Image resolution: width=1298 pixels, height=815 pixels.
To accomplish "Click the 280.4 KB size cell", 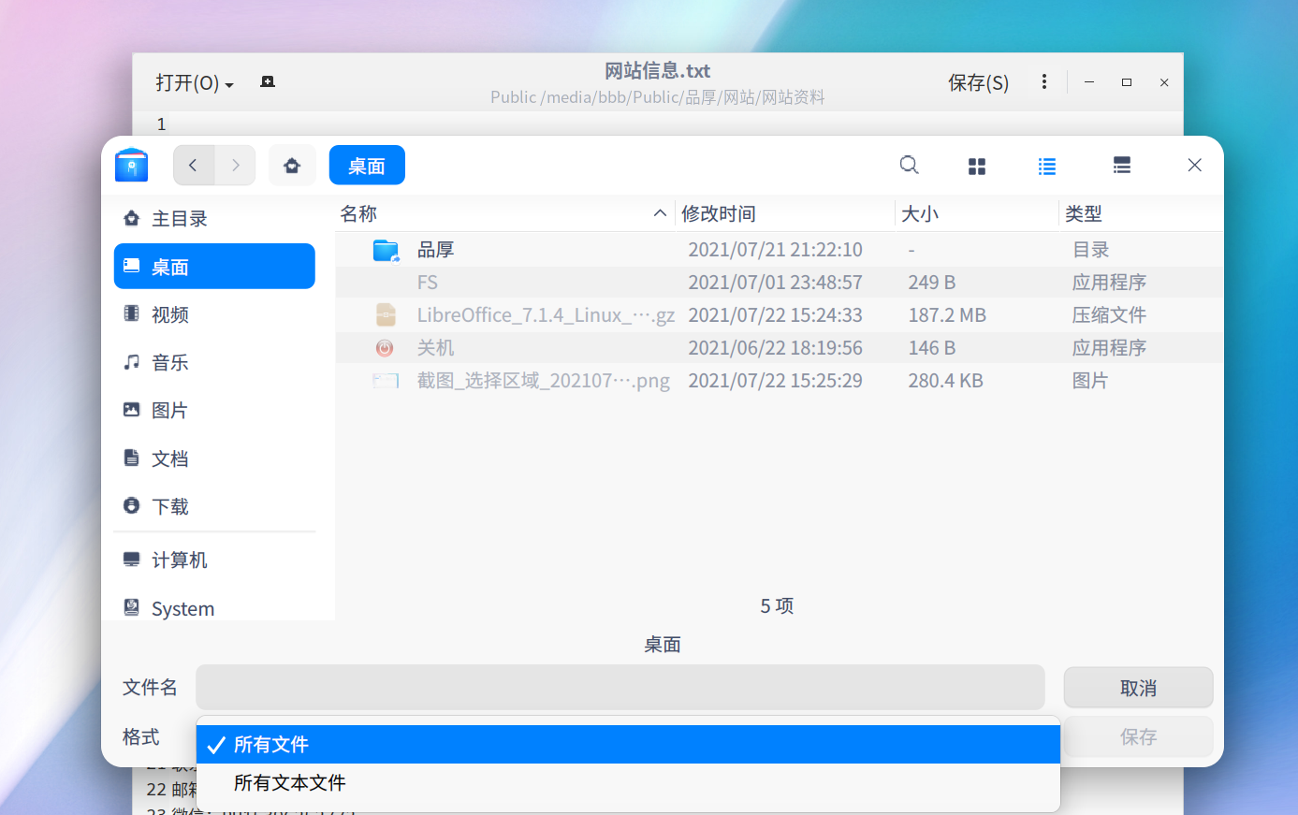I will (x=945, y=381).
